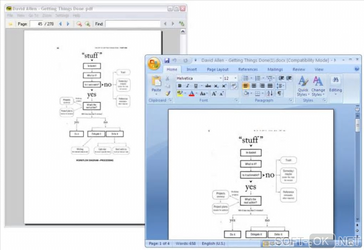Open the Review ribbon tab
364x250 pixels.
(299, 69)
